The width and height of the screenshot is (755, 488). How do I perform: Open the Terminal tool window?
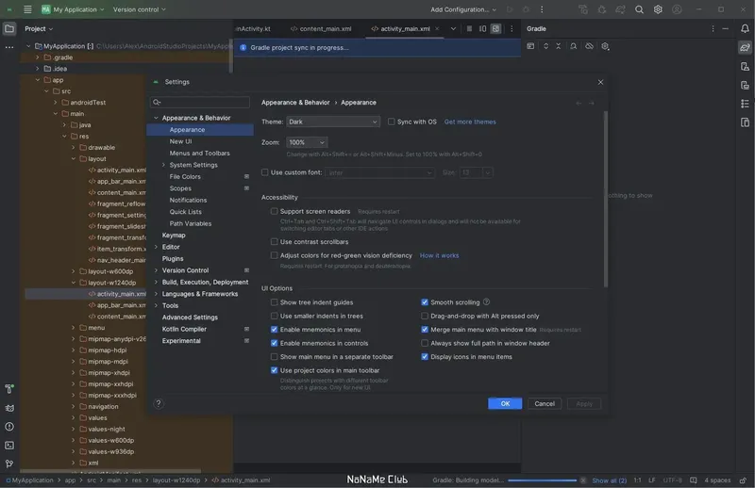pos(9,446)
